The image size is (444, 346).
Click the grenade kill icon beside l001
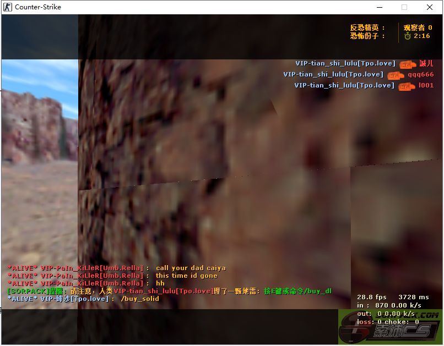[x=407, y=86]
